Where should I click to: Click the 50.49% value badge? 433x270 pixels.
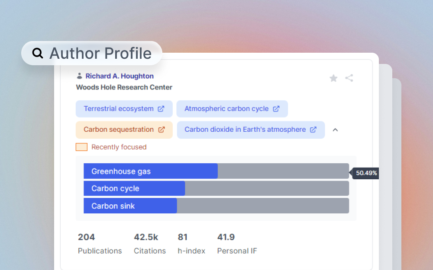pyautogui.click(x=365, y=173)
